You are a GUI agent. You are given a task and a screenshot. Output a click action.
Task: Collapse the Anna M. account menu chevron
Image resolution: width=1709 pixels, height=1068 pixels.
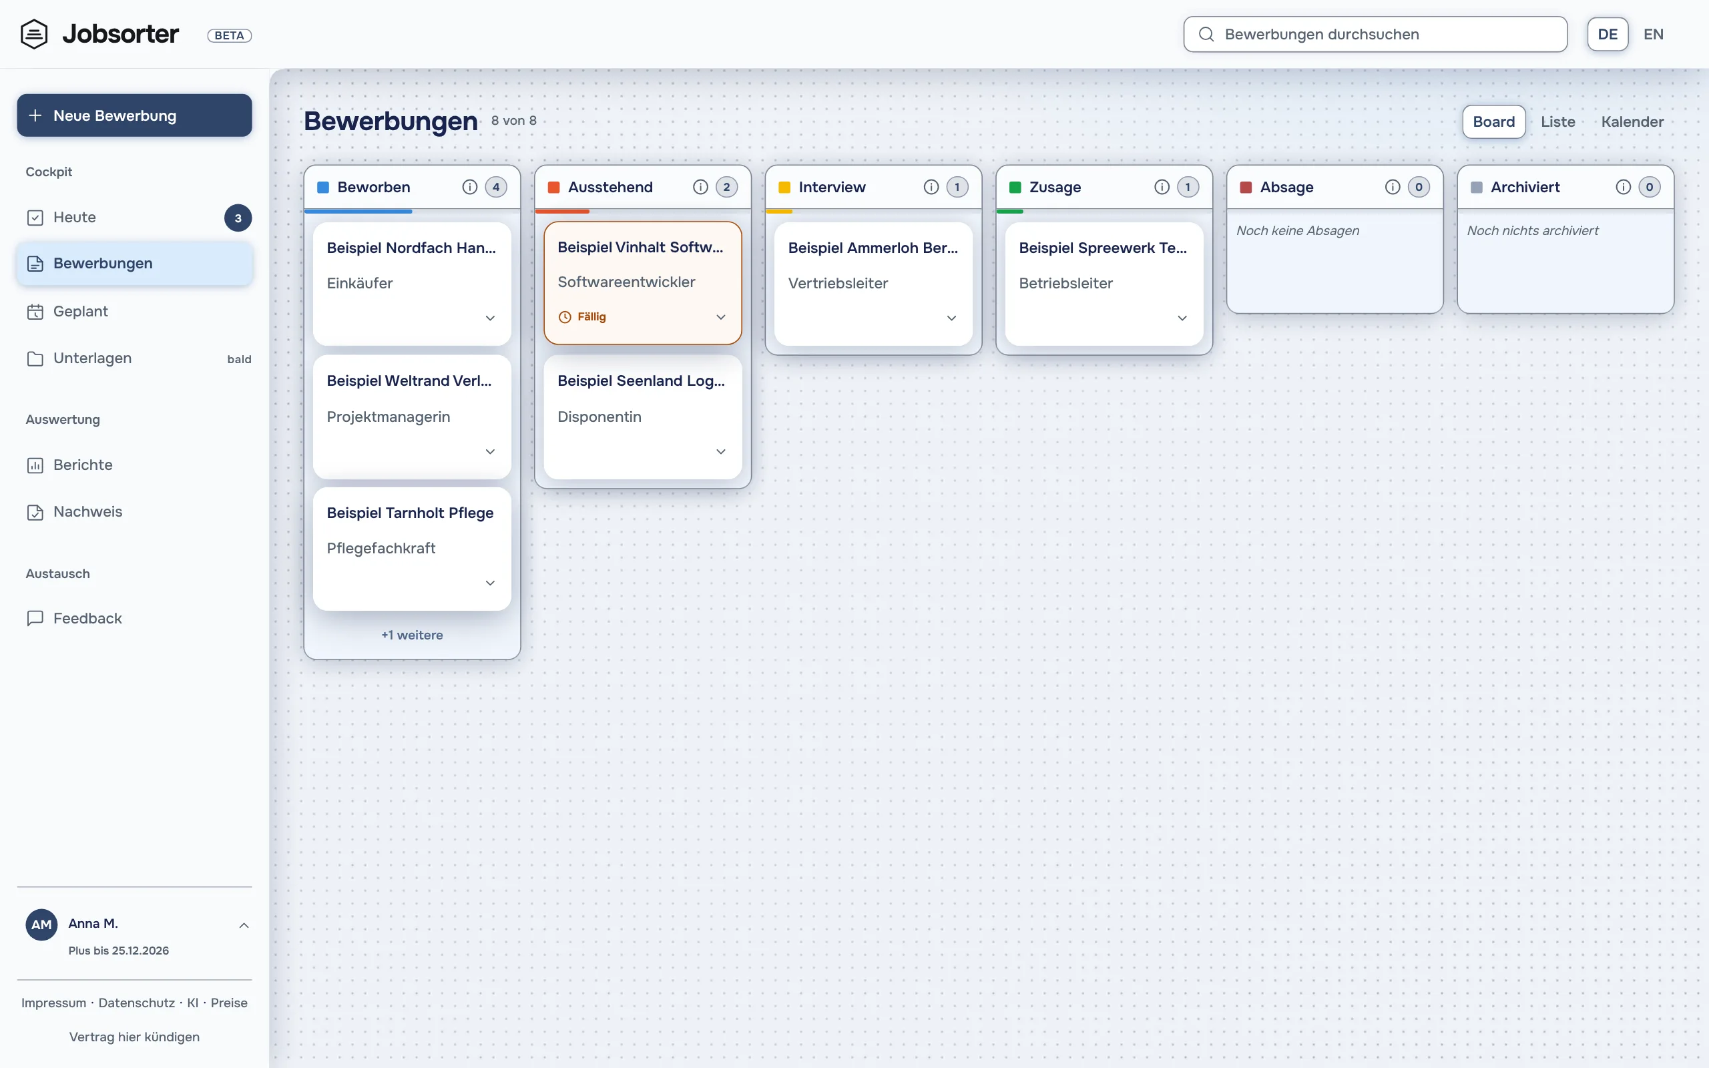(x=244, y=925)
